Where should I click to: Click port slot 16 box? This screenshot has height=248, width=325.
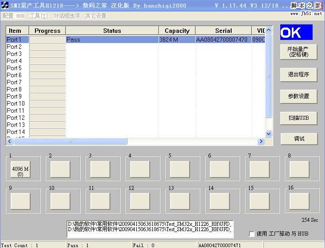point(299,201)
